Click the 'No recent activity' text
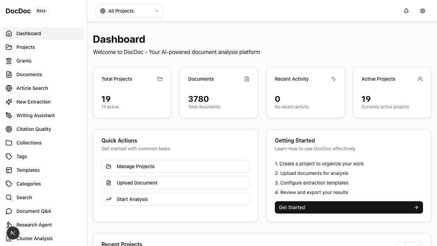 pos(292,107)
